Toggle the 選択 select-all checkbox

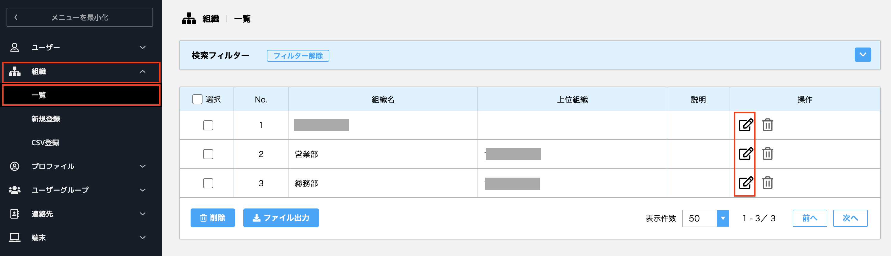pos(197,99)
